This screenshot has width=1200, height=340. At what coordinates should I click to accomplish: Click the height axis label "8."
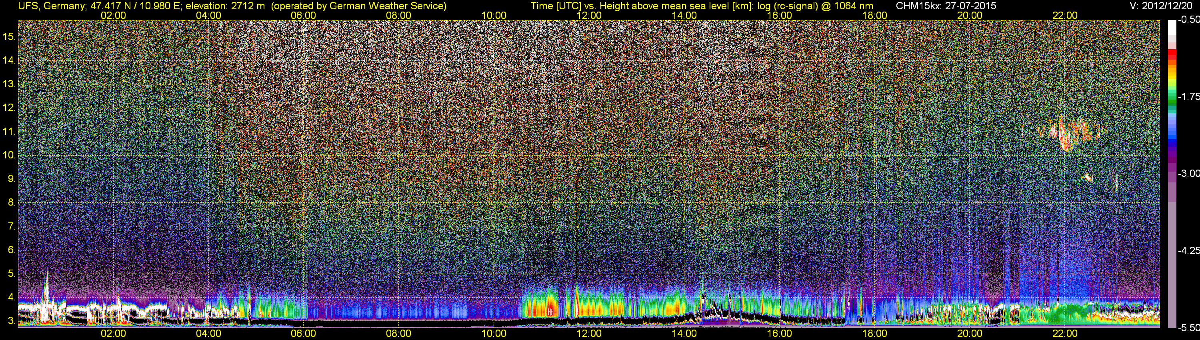pos(12,203)
